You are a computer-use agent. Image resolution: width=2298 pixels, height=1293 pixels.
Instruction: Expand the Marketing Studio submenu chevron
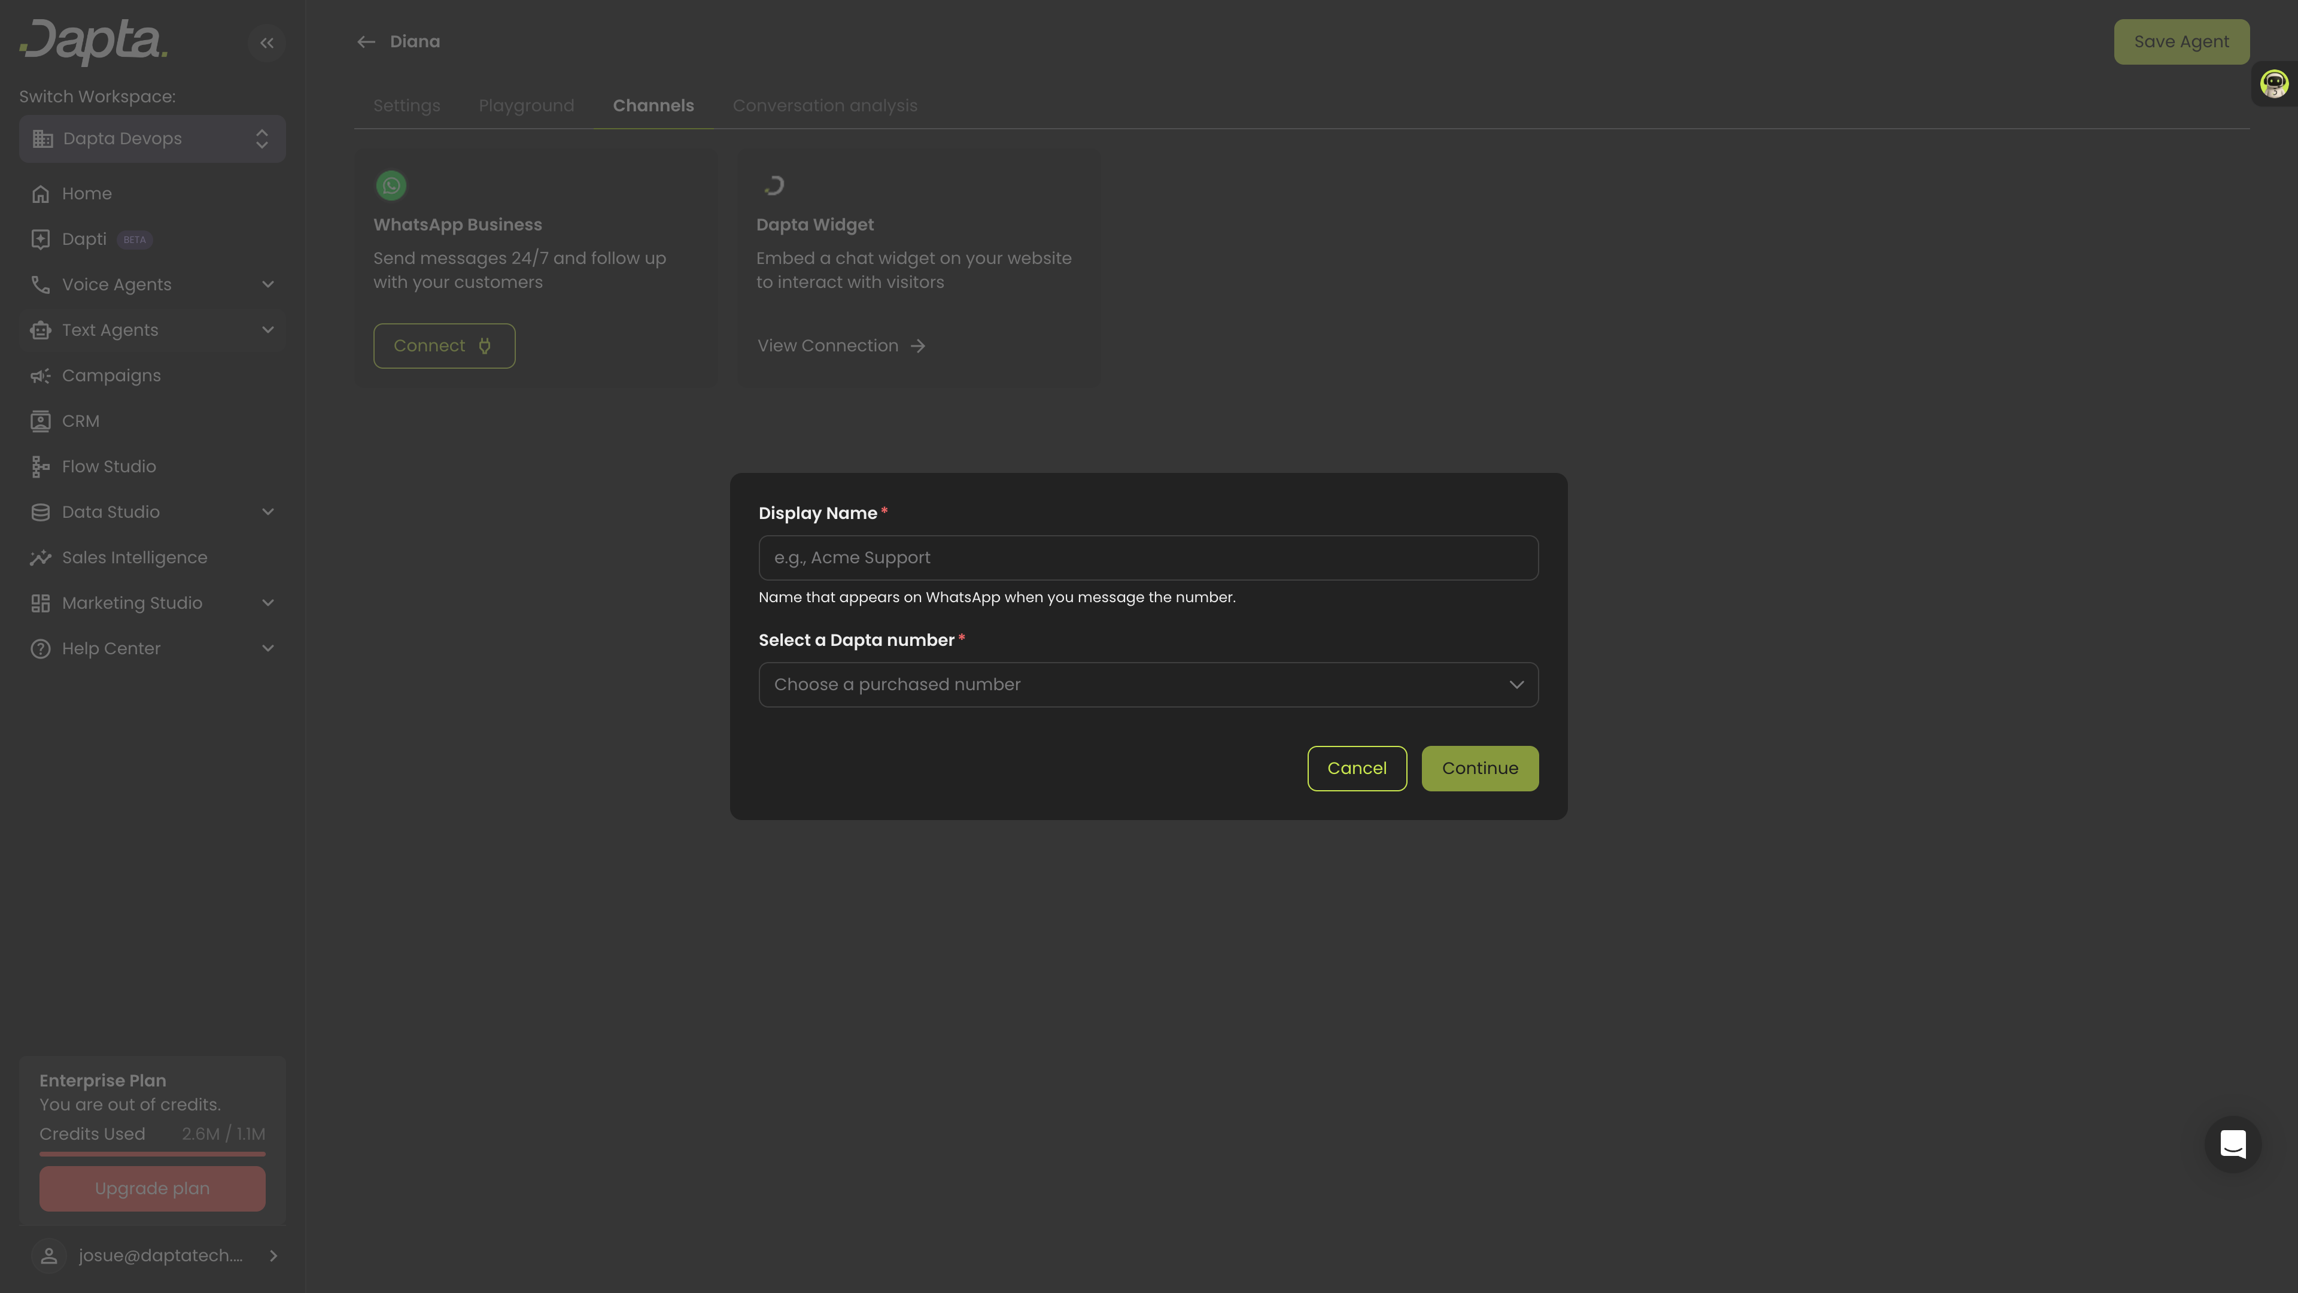[268, 603]
